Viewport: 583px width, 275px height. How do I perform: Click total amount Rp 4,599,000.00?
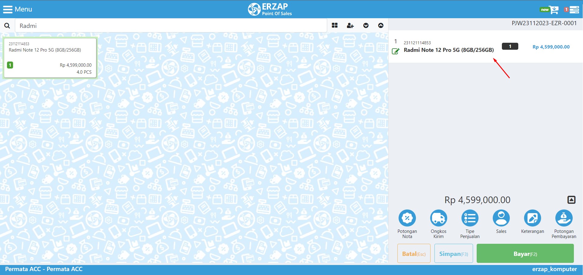click(x=477, y=200)
